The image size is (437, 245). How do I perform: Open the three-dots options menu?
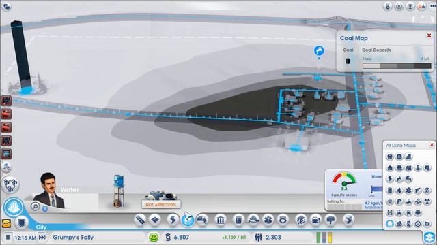click(433, 6)
